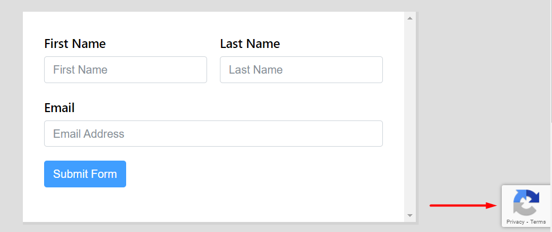Click the reCAPTCHA logo icon
The image size is (552, 232).
click(526, 202)
